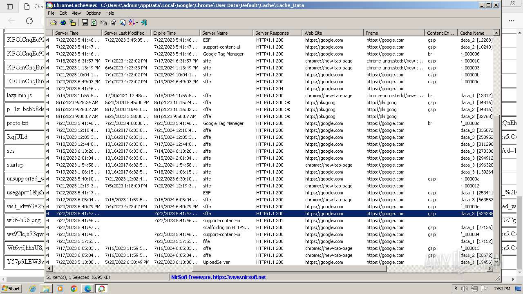Sort by Server Name column header

[226, 33]
